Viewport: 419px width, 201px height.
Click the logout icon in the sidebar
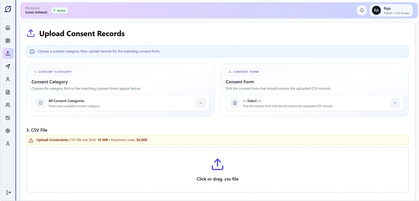pos(9,192)
